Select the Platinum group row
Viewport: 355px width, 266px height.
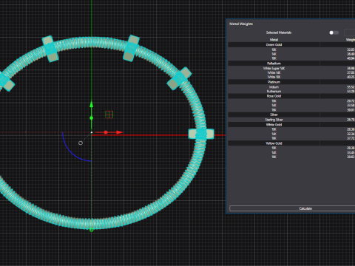click(x=291, y=82)
